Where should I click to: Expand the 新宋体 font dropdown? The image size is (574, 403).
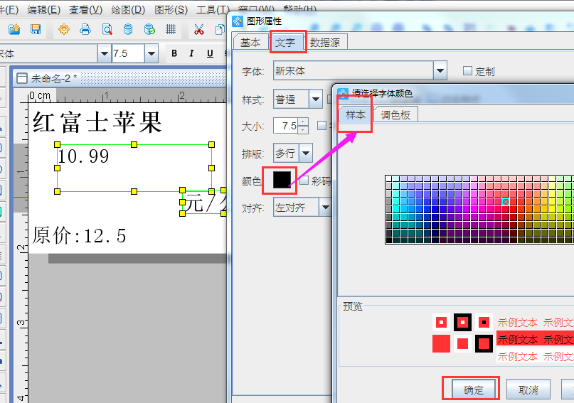click(440, 71)
